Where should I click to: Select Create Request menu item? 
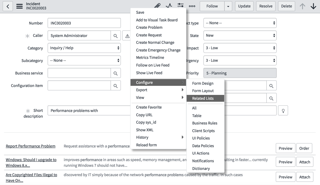click(x=158, y=35)
